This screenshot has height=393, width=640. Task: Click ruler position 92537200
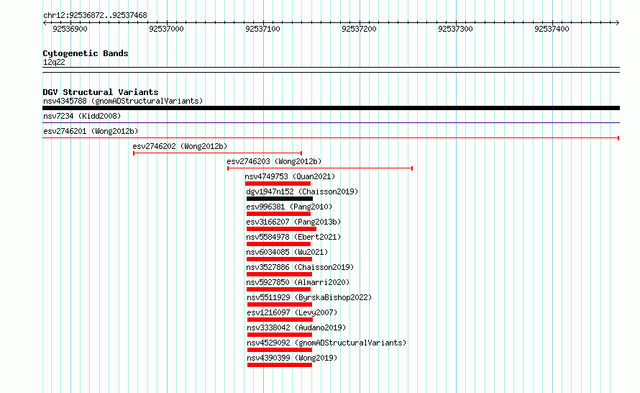[359, 29]
